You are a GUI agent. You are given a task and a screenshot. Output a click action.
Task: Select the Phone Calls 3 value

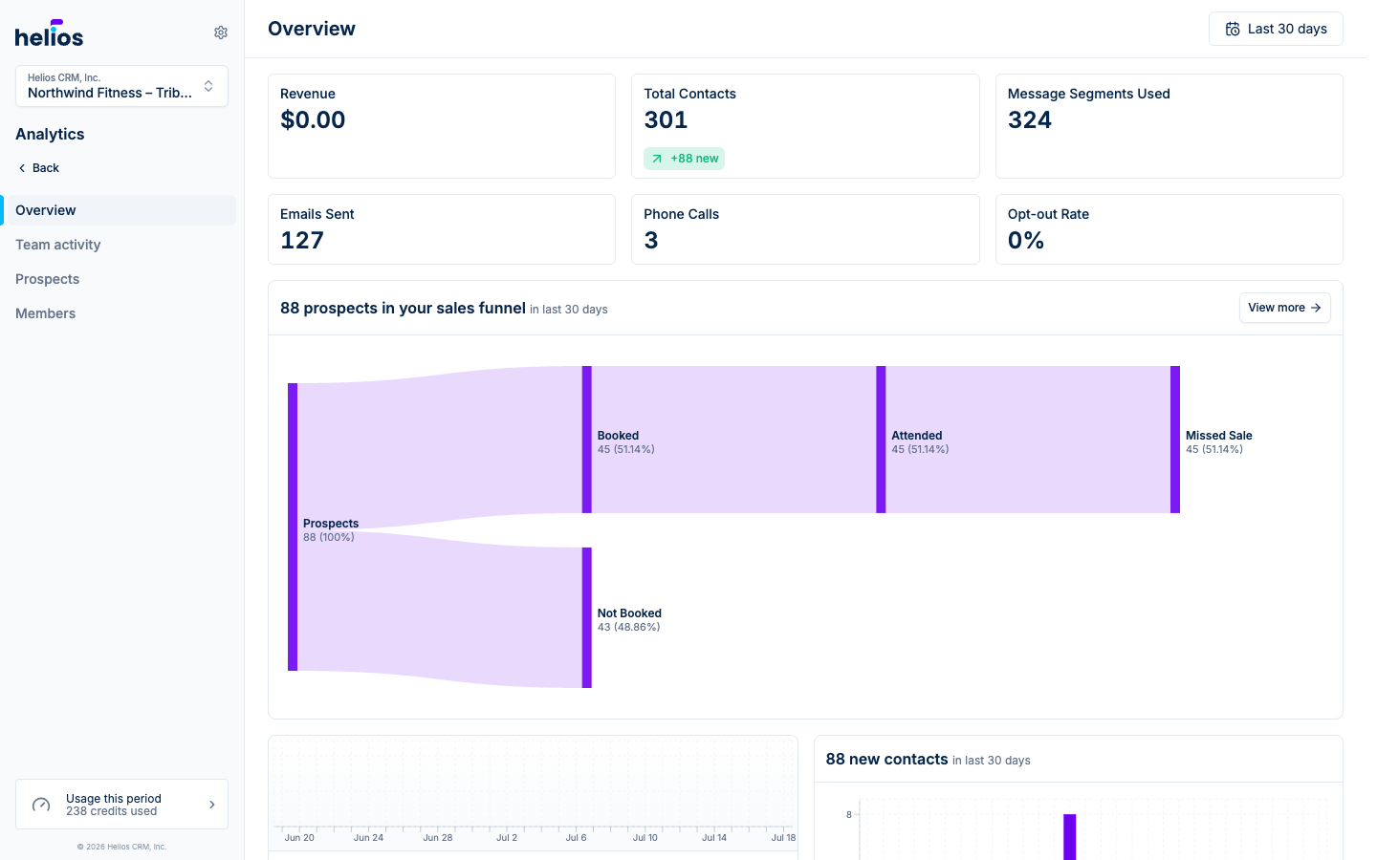point(651,241)
